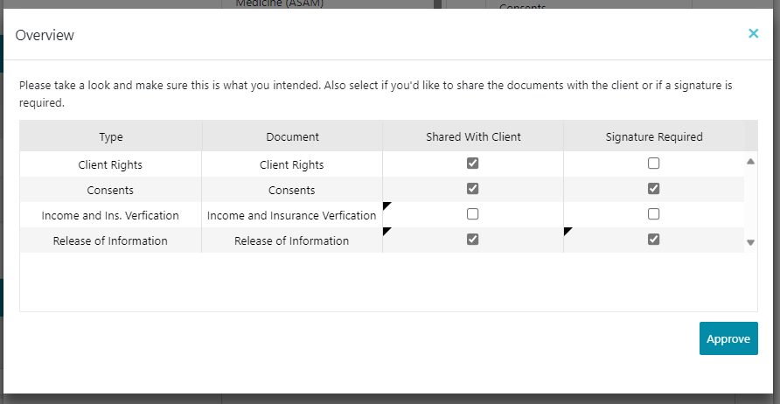
Task: Click the Shared With Client column header
Action: point(473,136)
